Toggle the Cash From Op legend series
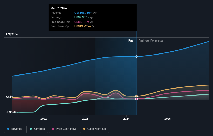 pyautogui.click(x=94, y=129)
